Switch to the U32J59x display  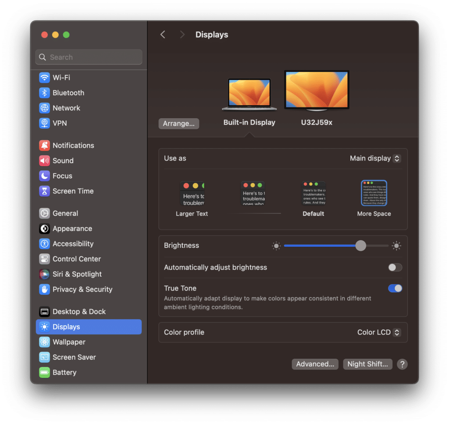[x=317, y=89]
